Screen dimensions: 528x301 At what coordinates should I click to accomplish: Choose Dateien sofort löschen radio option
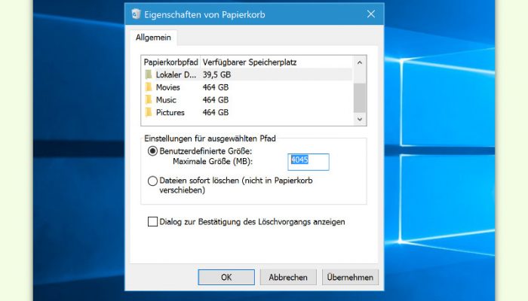click(x=152, y=181)
